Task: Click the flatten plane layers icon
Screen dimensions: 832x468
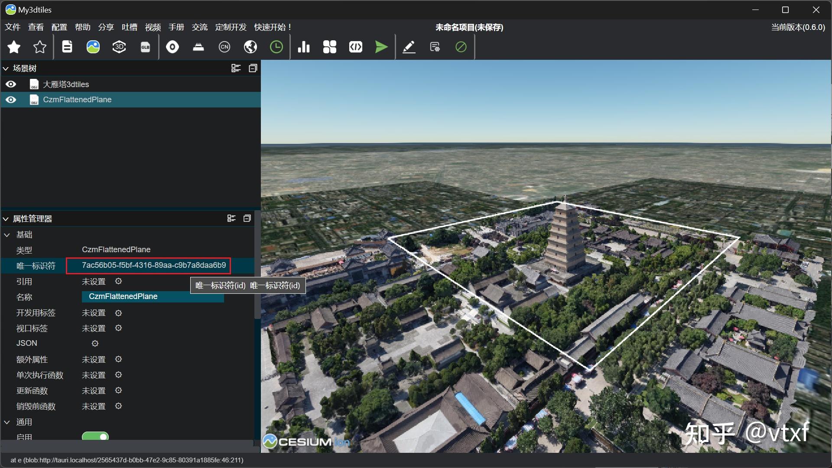Action: click(198, 47)
